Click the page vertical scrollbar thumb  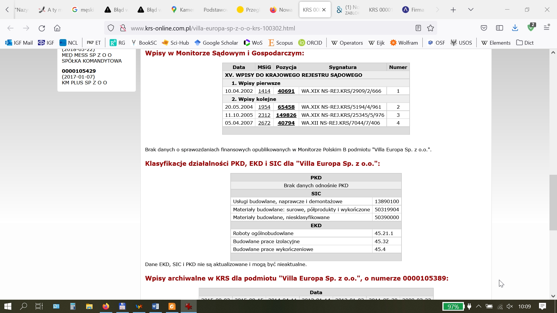(x=553, y=203)
